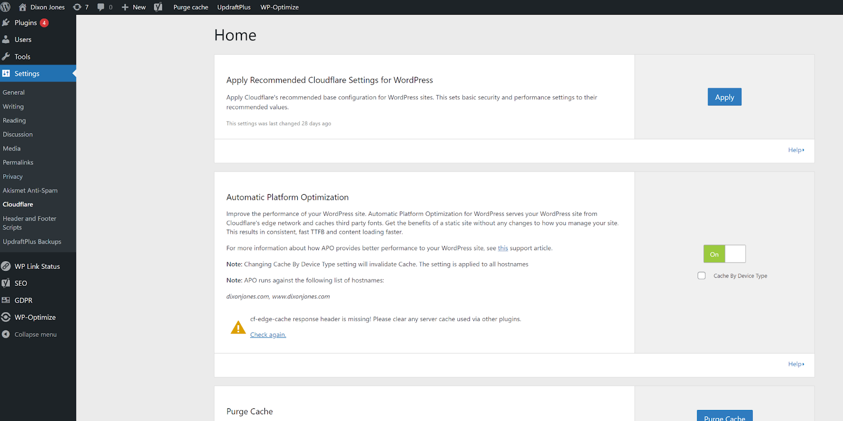Toggle Automatic Platform Optimization switch off

[724, 254]
